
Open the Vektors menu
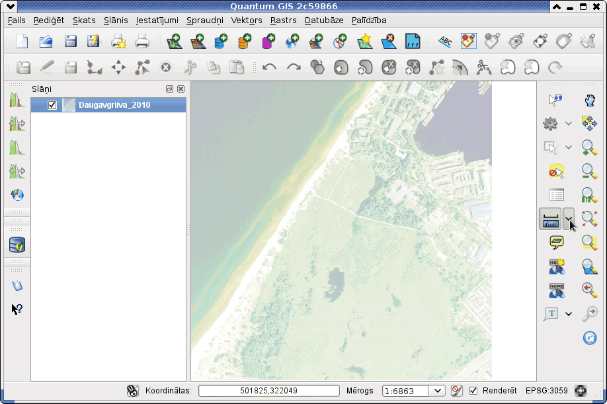(x=247, y=20)
